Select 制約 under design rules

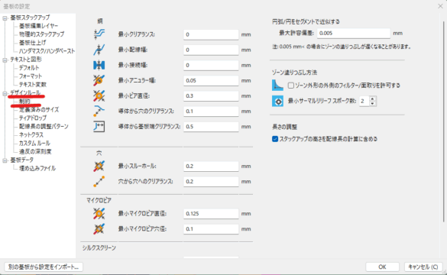click(x=24, y=101)
